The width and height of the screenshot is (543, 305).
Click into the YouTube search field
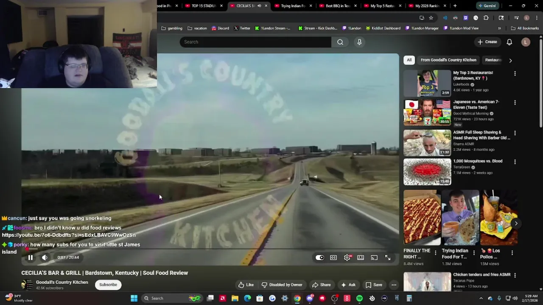pos(255,42)
